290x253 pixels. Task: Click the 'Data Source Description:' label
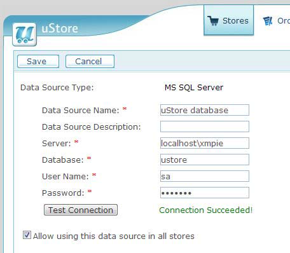pyautogui.click(x=92, y=127)
